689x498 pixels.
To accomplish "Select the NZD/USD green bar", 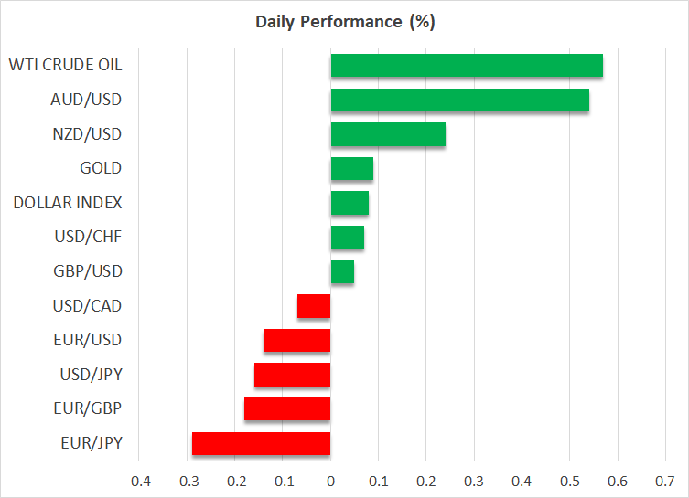I will pos(388,134).
